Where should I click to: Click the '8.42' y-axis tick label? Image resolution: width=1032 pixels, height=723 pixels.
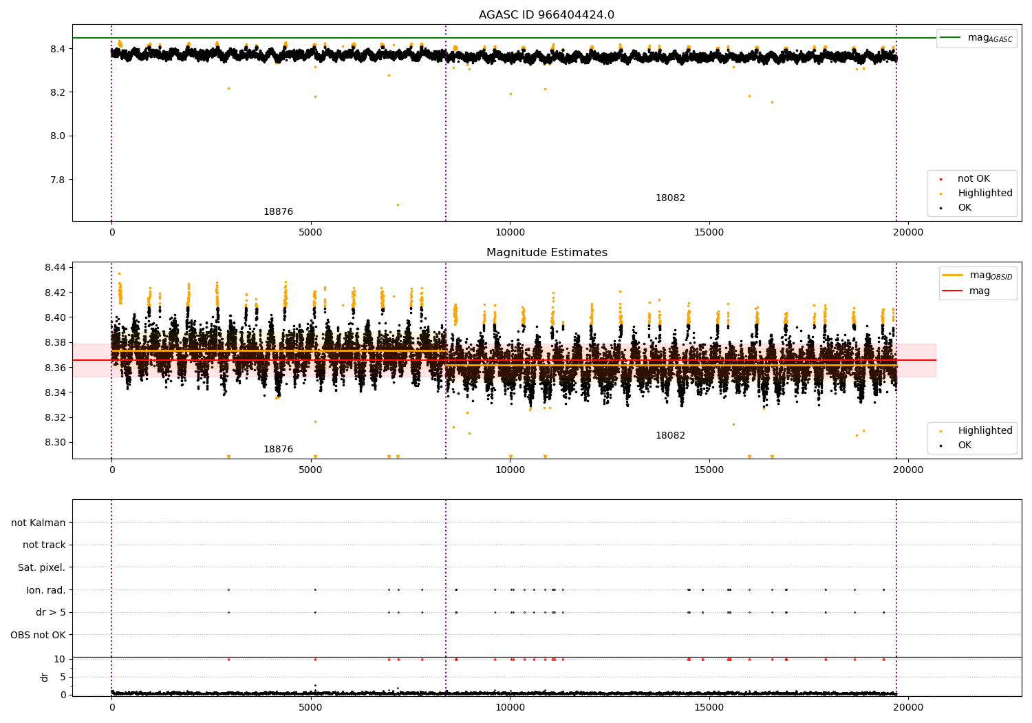pyautogui.click(x=55, y=293)
